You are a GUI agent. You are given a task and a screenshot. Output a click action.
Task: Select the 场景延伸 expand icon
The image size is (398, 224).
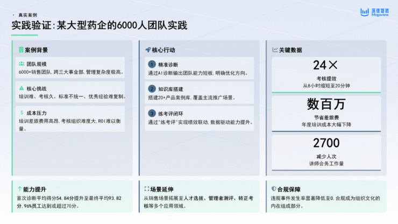tap(146, 190)
